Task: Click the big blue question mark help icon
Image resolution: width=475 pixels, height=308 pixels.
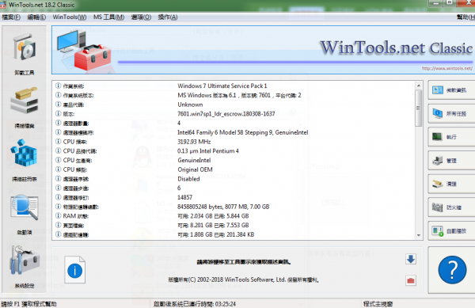Action: 452,269
